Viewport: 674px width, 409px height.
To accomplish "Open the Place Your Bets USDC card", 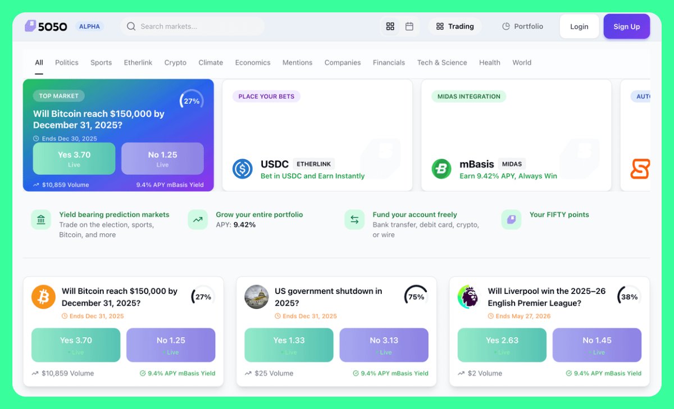I will click(x=317, y=135).
